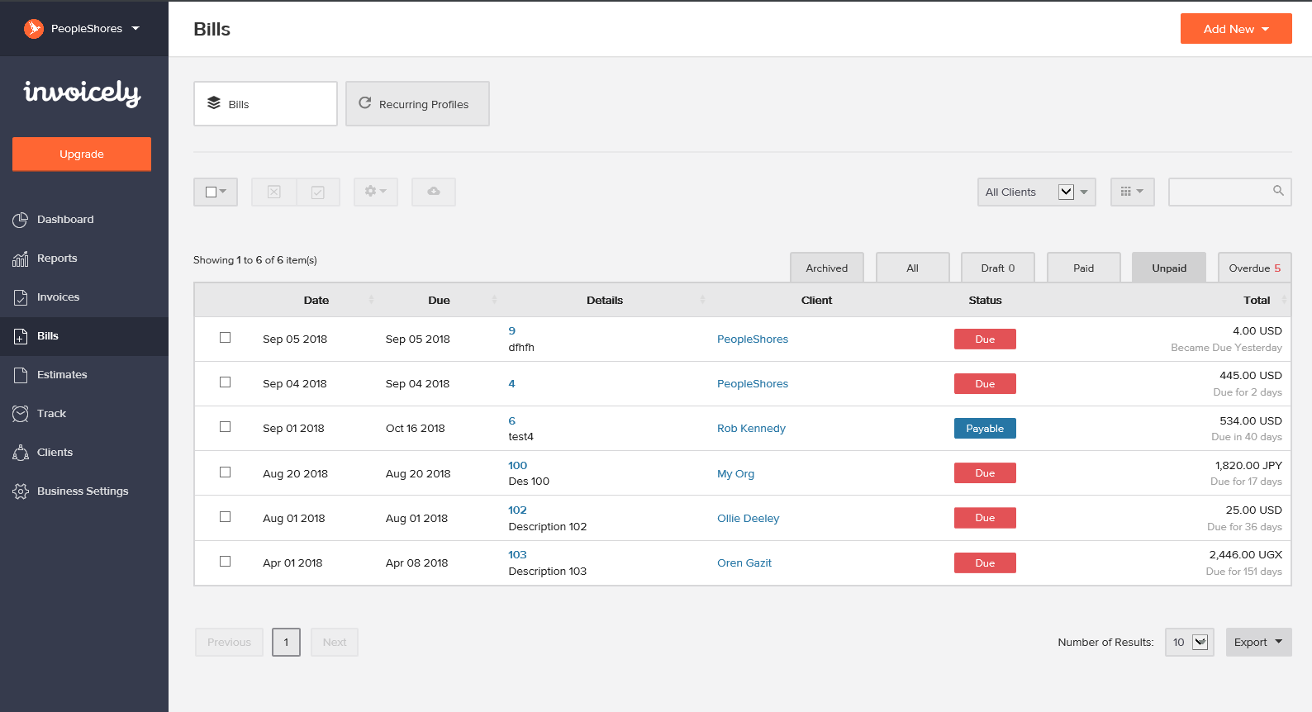This screenshot has width=1312, height=712.
Task: Open the Number of Results dropdown
Action: point(1189,643)
